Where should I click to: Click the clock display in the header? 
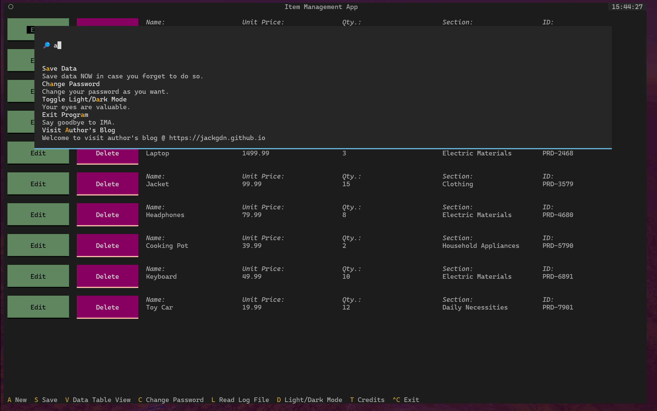(627, 7)
